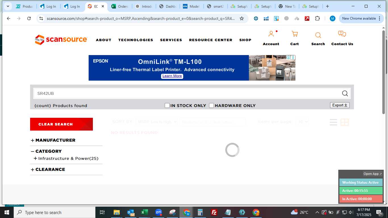Click the ScanSource logo
This screenshot has height=218, width=388.
tap(61, 40)
